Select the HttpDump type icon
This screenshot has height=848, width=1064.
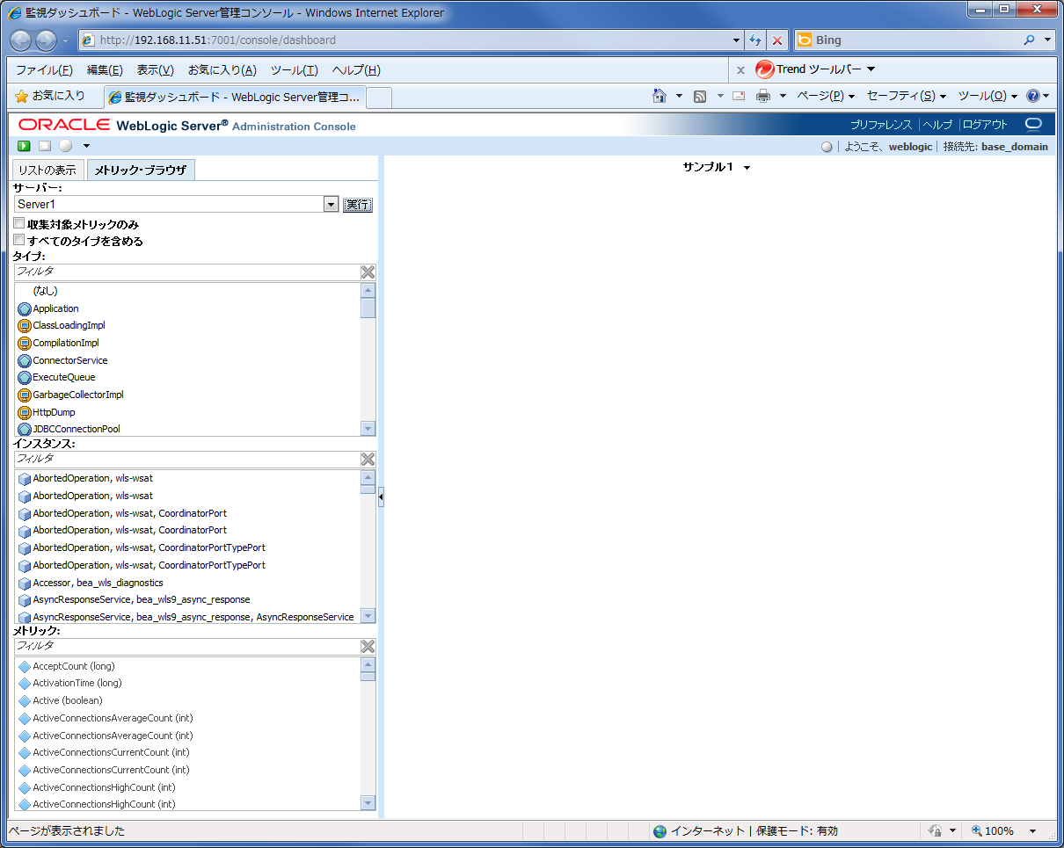(x=25, y=412)
